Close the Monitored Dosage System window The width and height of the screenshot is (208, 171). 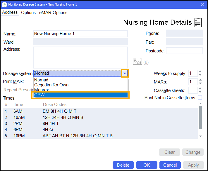(202, 4)
